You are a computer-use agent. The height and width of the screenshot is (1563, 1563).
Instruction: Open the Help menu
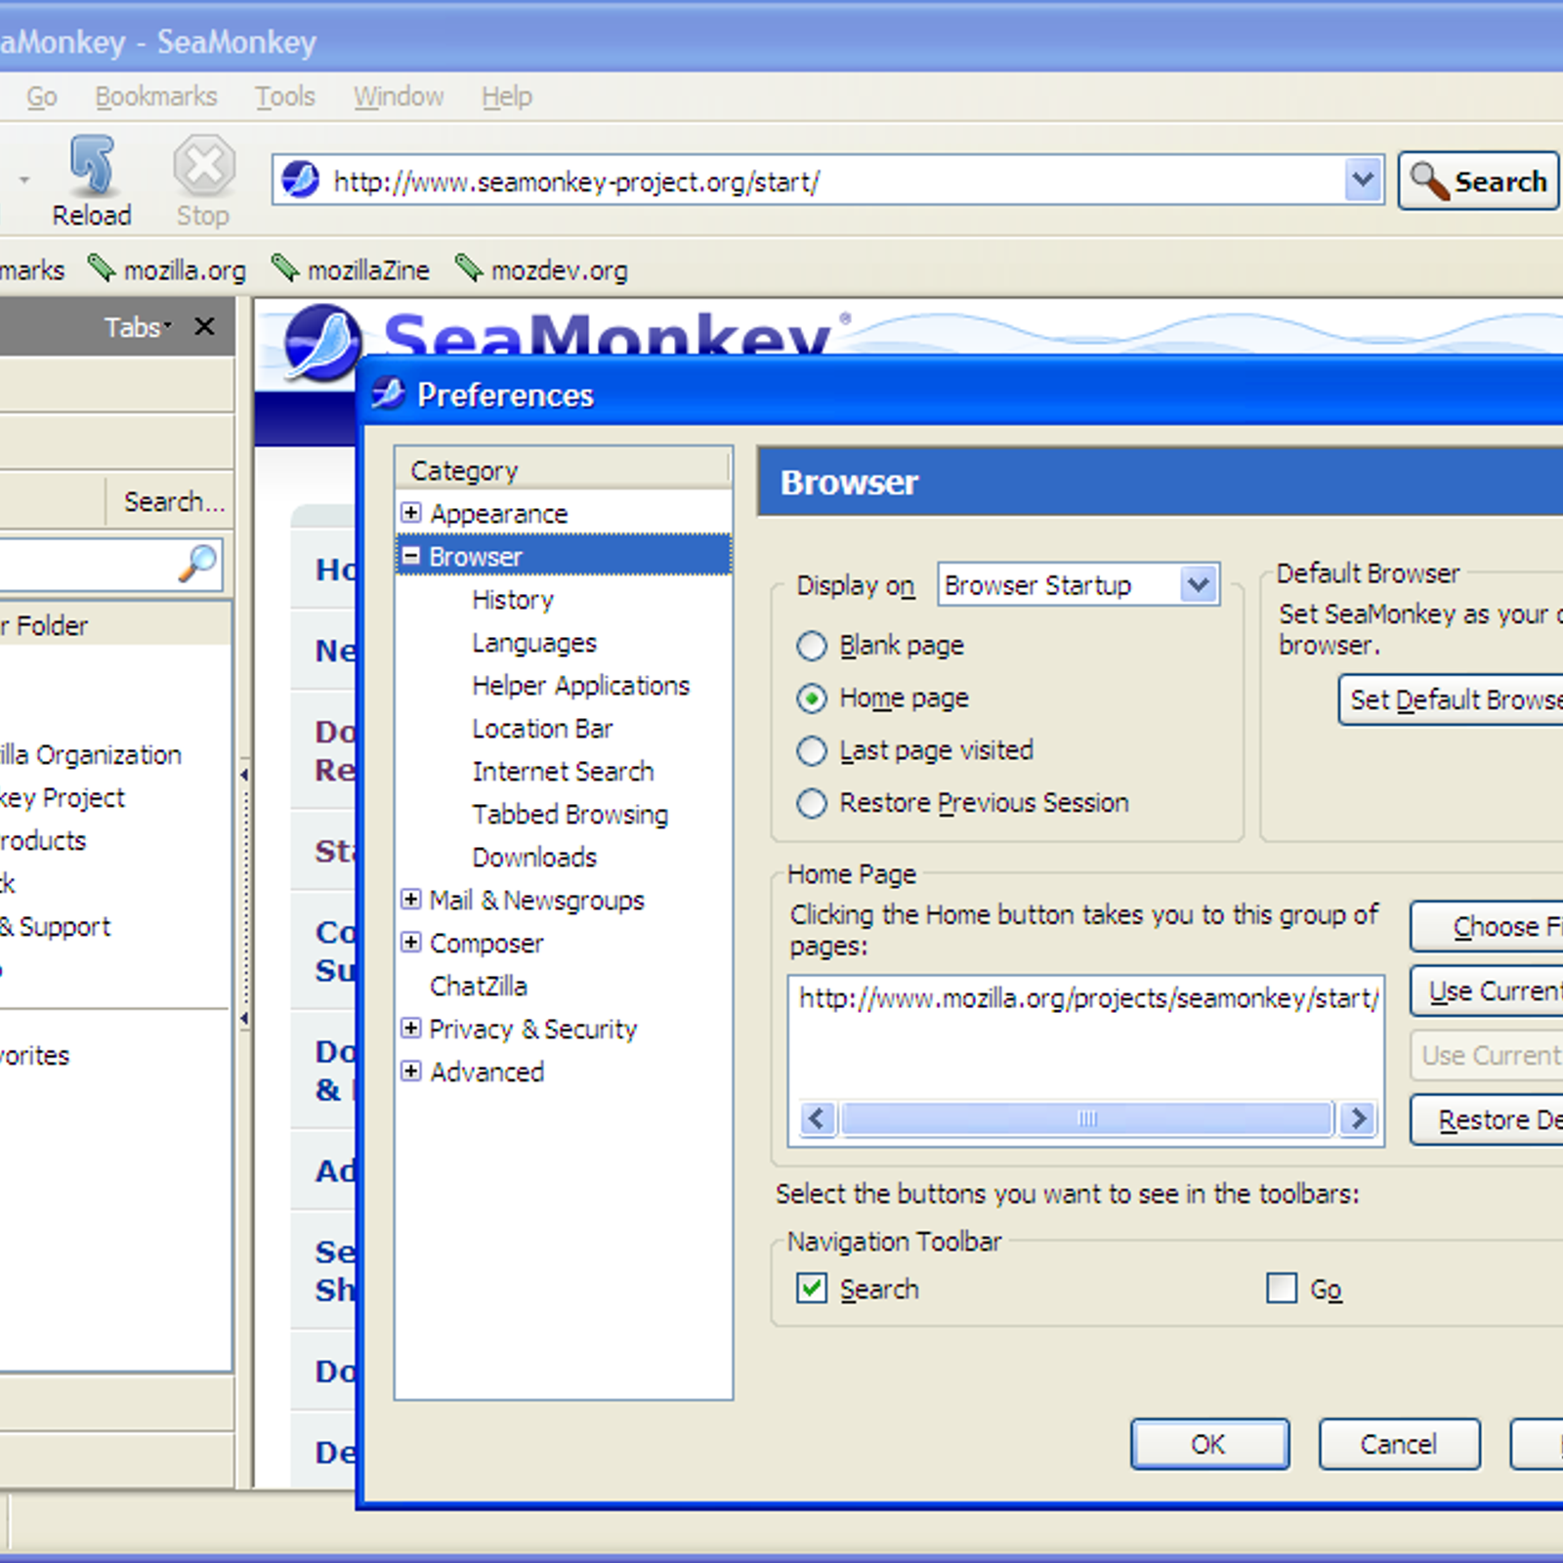(507, 97)
